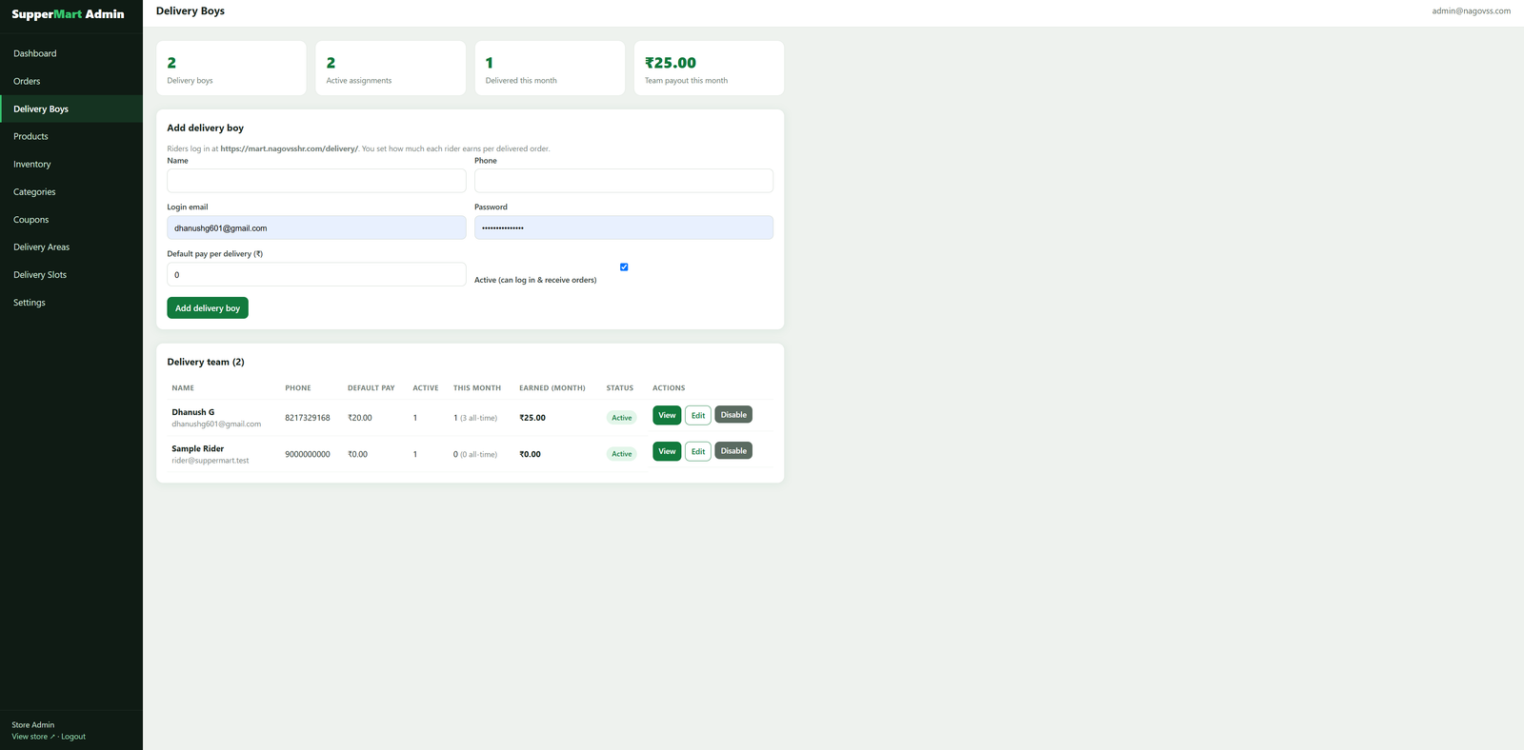Click the Add delivery boy button

click(208, 308)
